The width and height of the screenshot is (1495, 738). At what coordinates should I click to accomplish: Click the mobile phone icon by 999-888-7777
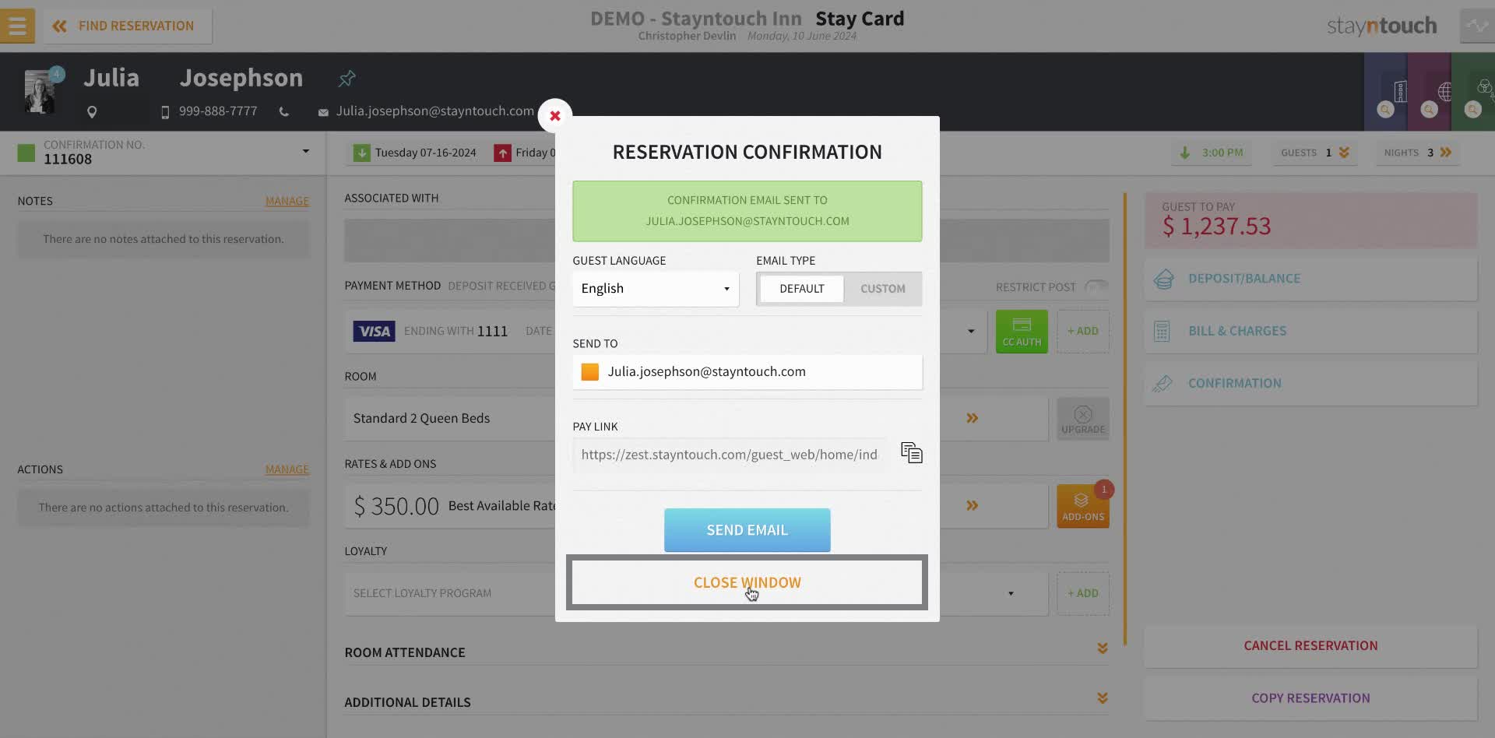(x=165, y=112)
